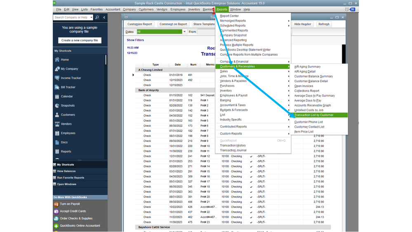Open the Lists menu
Image resolution: width=412 pixels, height=232 pixels.
(85, 9)
